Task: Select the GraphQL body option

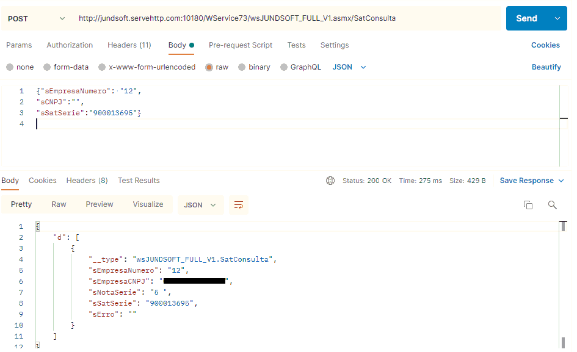Action: pyautogui.click(x=284, y=67)
